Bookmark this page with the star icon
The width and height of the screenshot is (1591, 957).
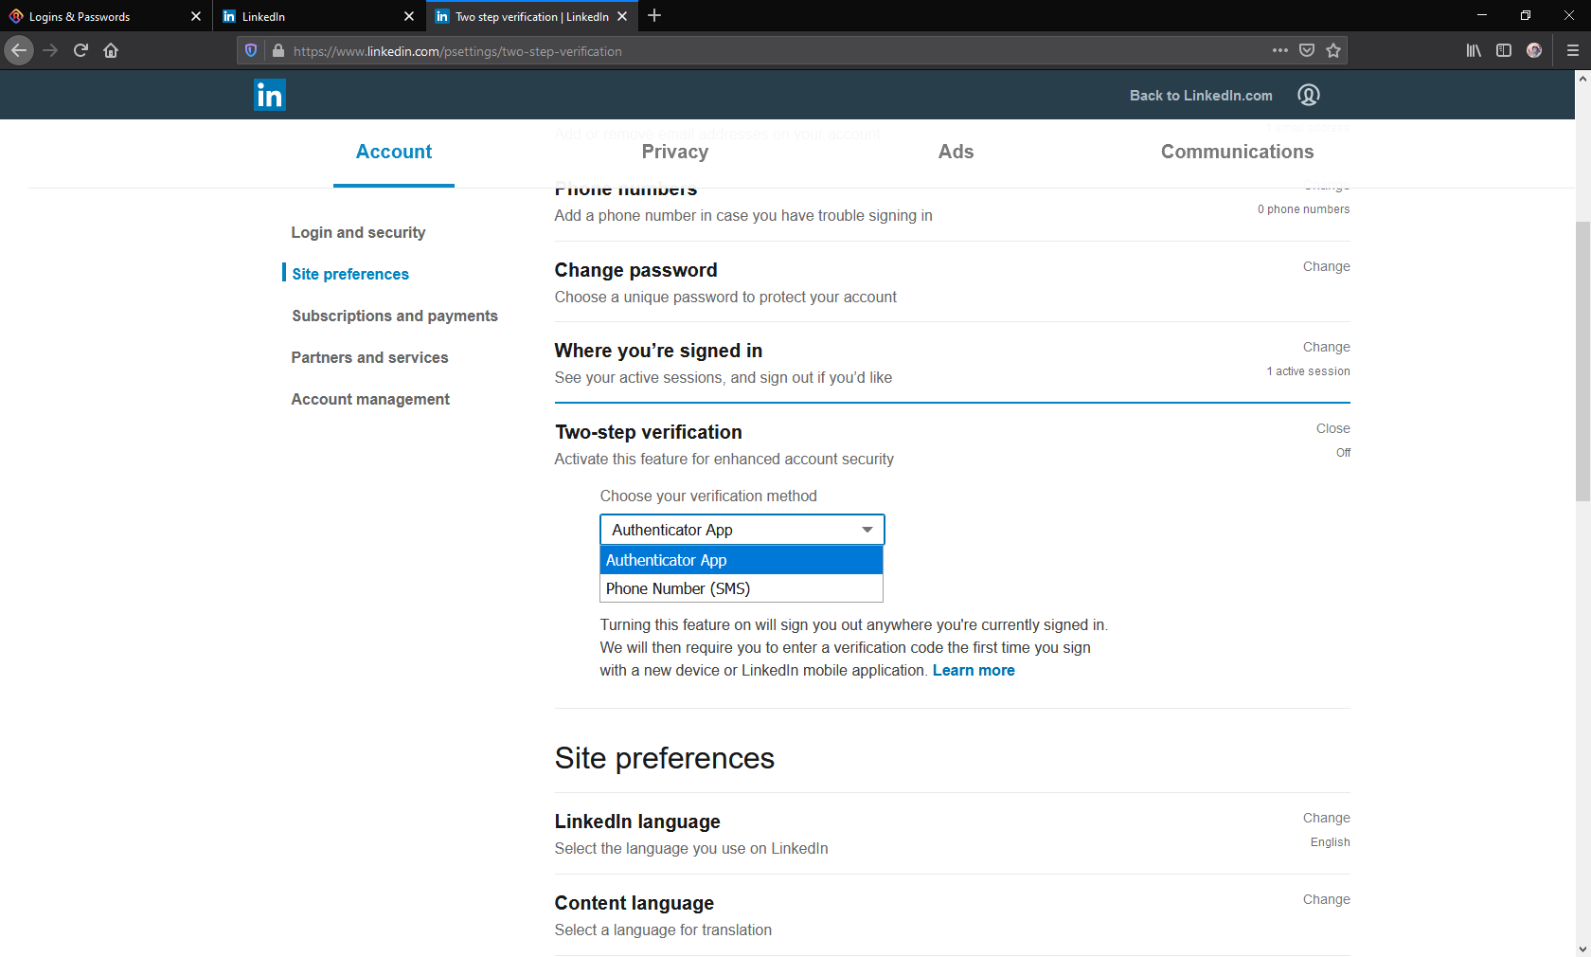[1333, 50]
